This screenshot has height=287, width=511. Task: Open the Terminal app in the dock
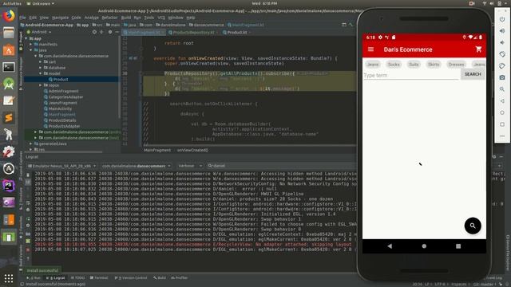coord(9,67)
